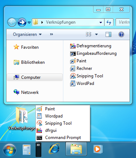This screenshot has height=158, width=136.
Task: Change view using the view icon
Action: [88, 34]
